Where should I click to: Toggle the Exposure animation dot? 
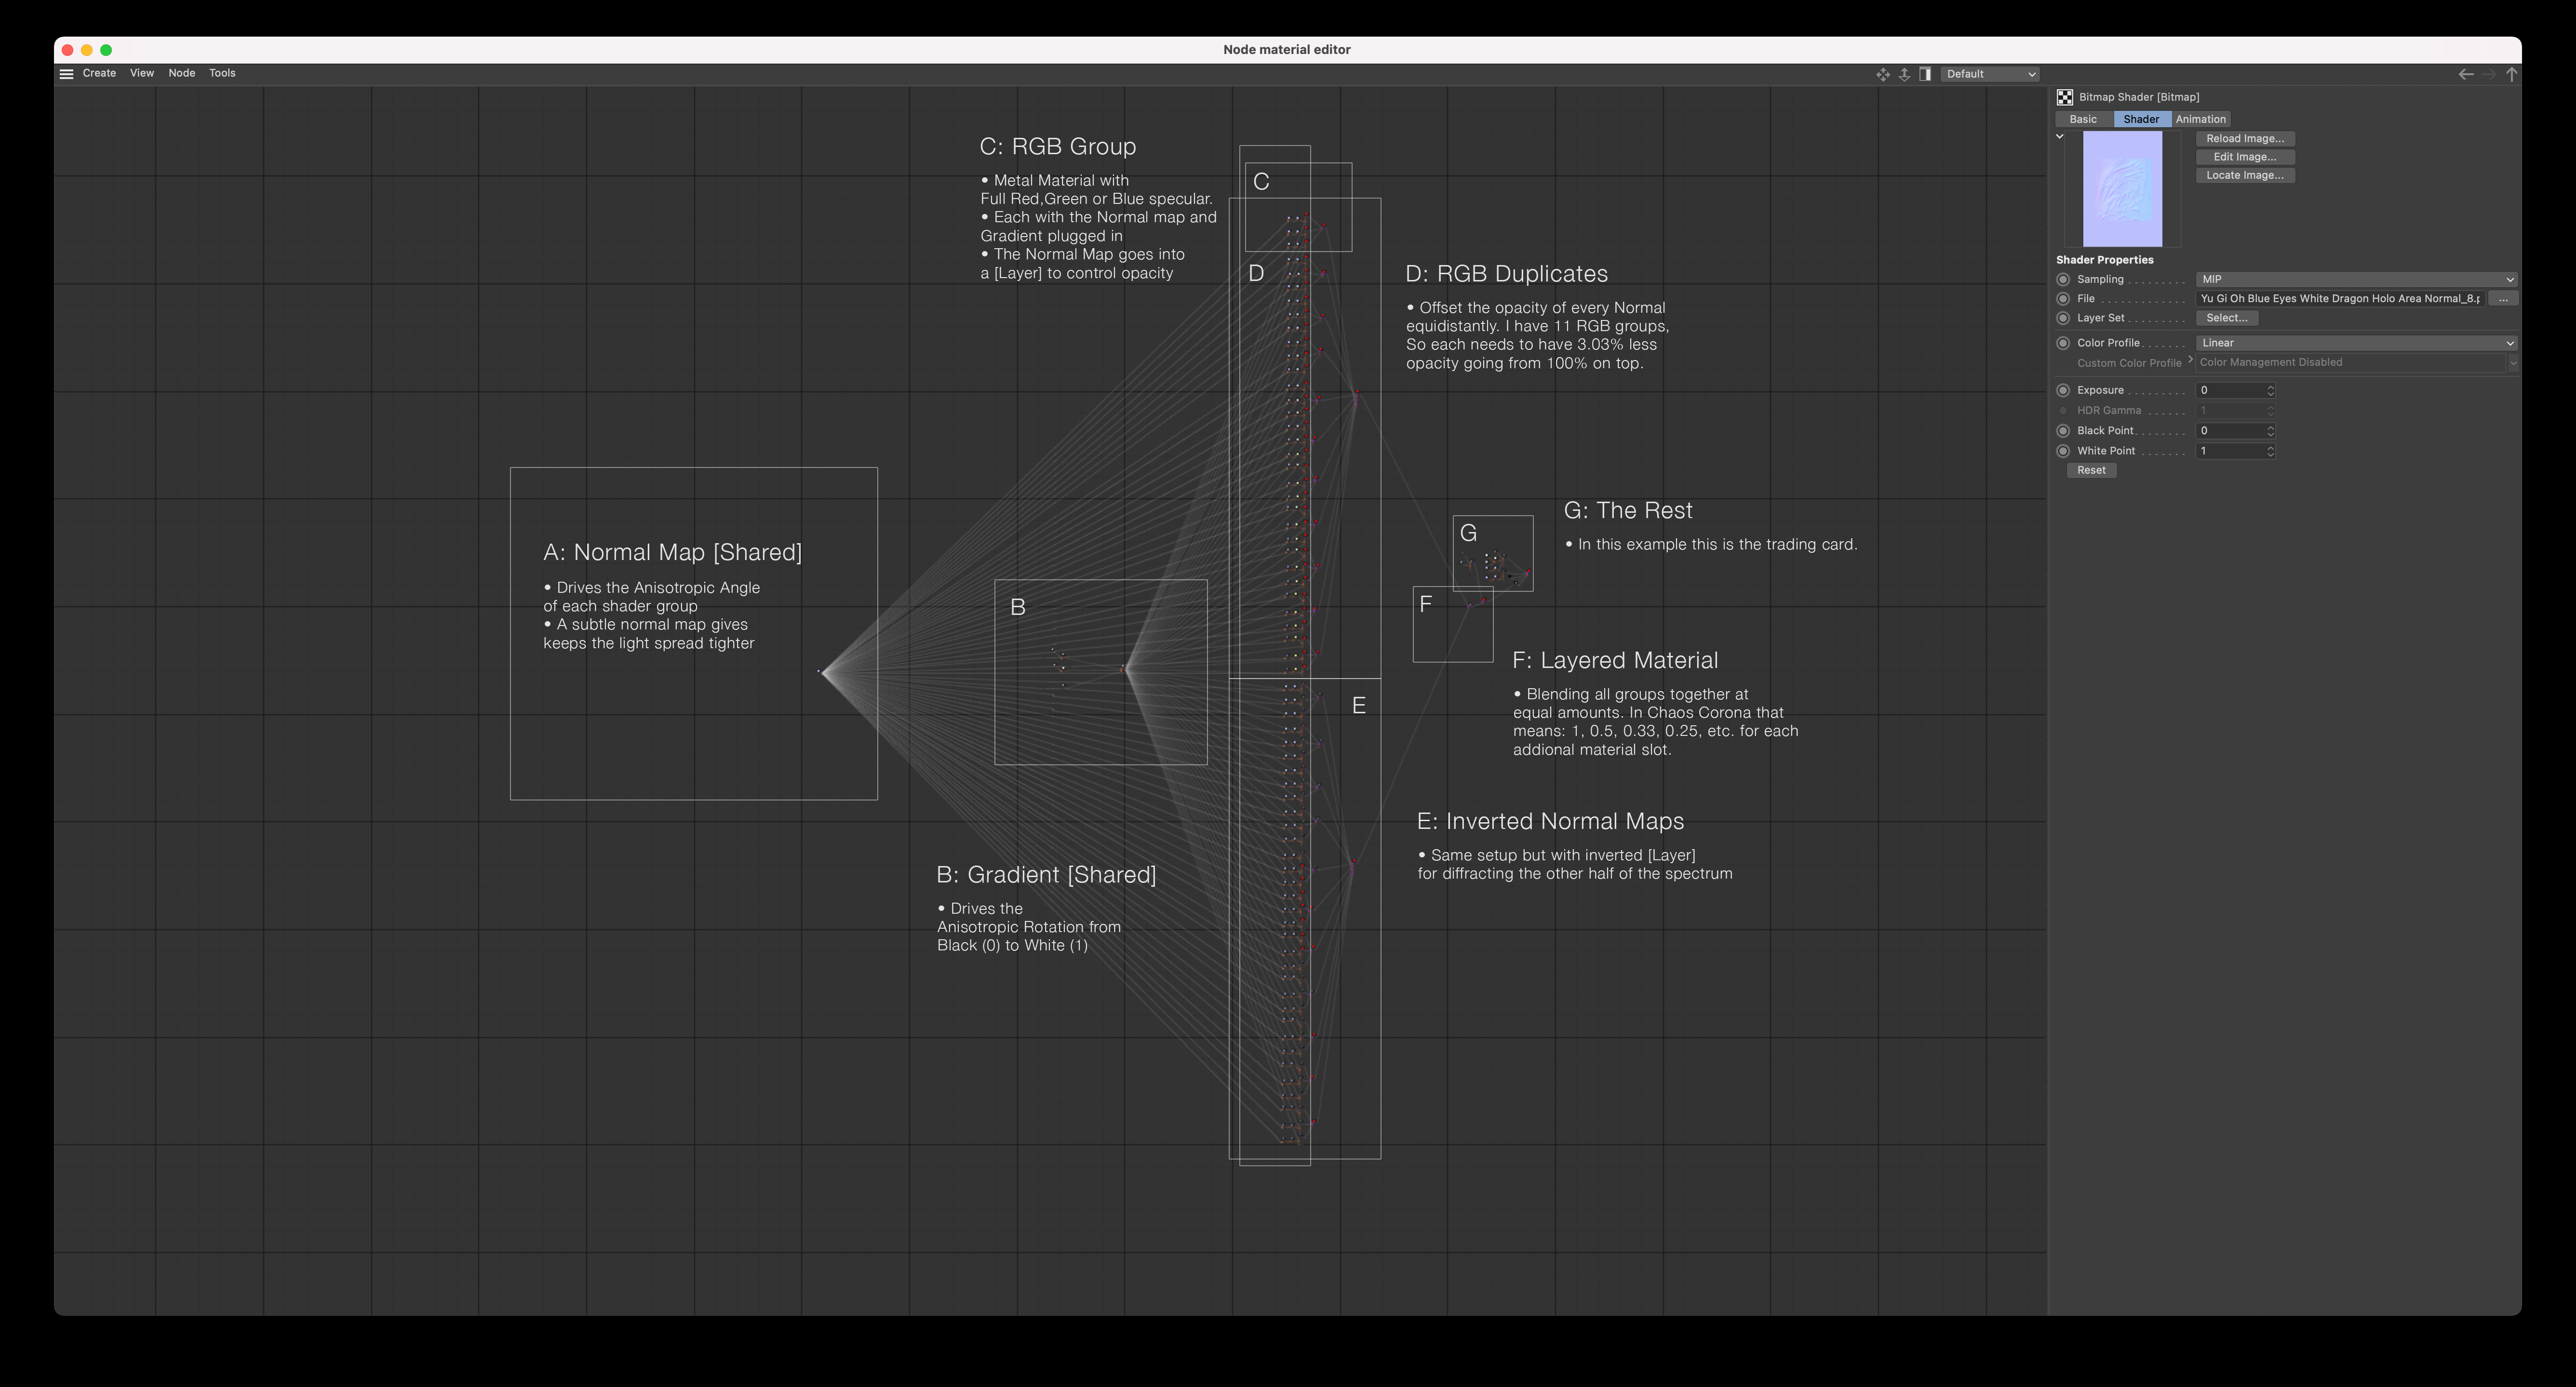(2063, 390)
